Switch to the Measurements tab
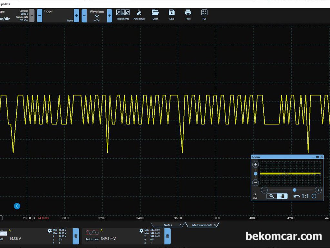Image resolution: width=330 pixels, height=248 pixels. [202, 225]
